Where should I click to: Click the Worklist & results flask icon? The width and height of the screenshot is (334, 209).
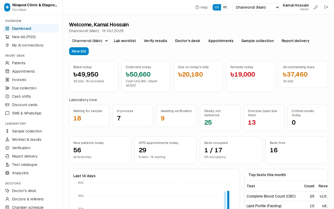click(x=7, y=140)
